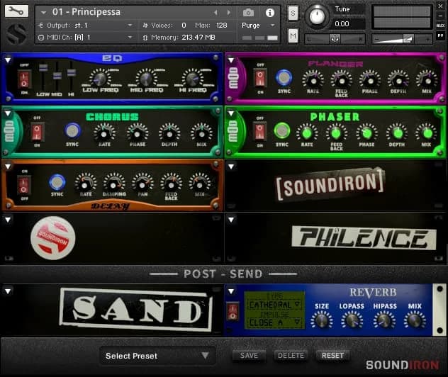Mute the instrument with the M button
Image resolution: width=448 pixels, height=377 pixels.
point(293,35)
